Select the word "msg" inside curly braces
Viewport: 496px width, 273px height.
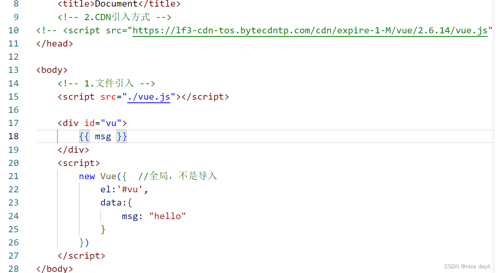pos(103,136)
